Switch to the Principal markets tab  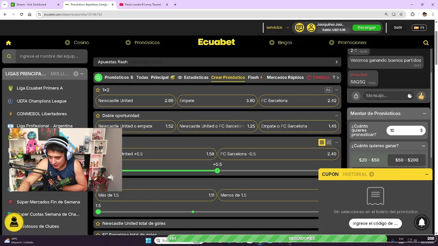(163, 78)
